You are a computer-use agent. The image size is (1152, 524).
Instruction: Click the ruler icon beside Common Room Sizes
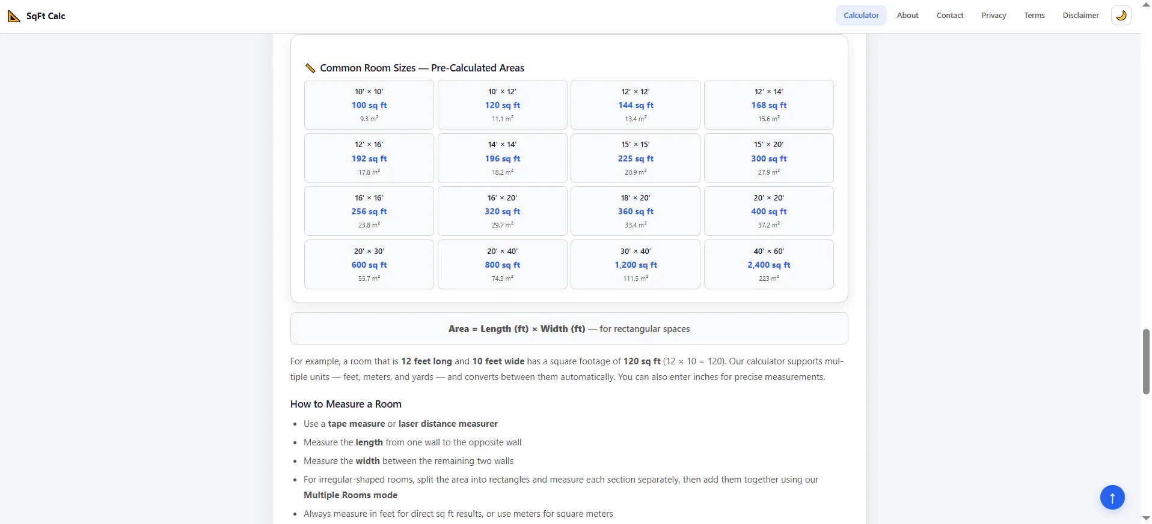click(x=310, y=68)
